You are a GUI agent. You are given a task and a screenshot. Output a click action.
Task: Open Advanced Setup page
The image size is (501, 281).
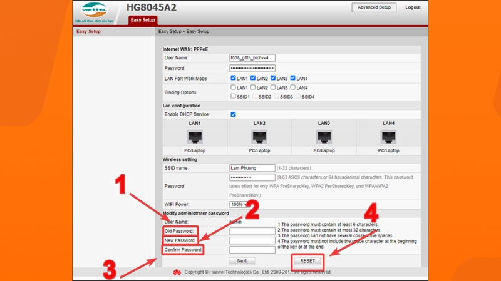click(x=374, y=7)
